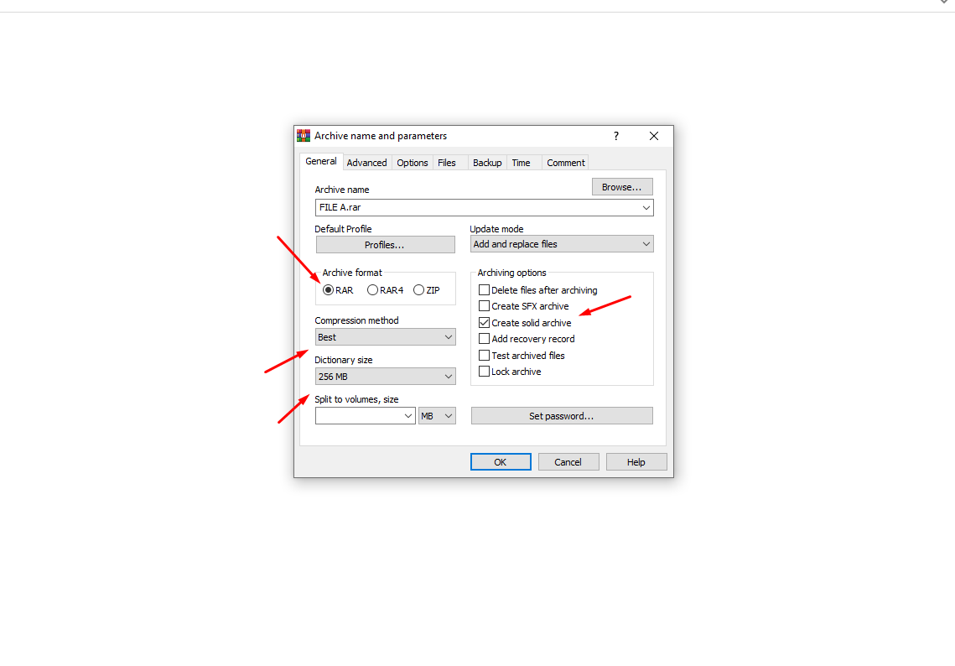The image size is (955, 666).
Task: Open the Comment tab
Action: 565,163
